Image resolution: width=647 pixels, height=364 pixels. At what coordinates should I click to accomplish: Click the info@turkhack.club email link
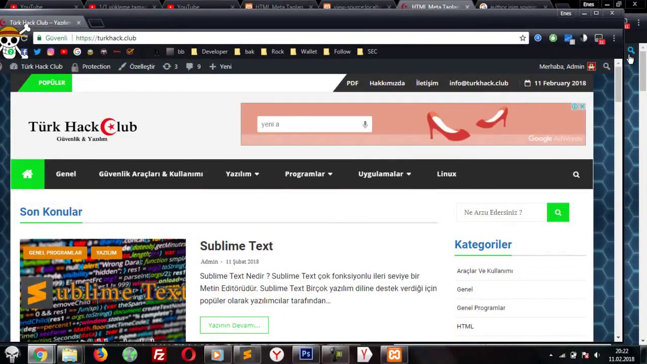point(479,83)
